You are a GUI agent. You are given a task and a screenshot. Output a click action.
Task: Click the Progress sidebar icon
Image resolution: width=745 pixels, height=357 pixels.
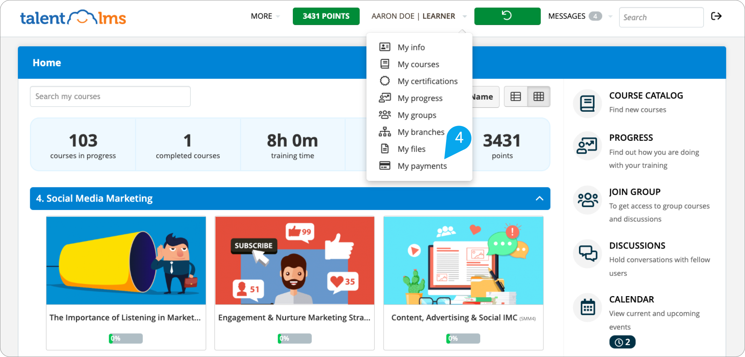point(587,146)
